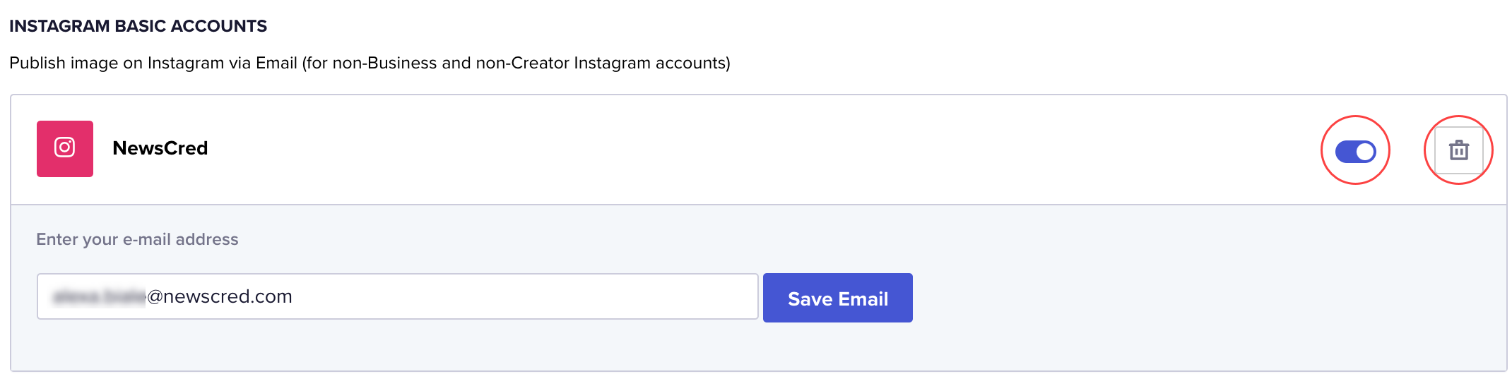Screen dimensions: 1512x374
Task: Click the Instagram Basic Accounts heading
Action: (138, 26)
